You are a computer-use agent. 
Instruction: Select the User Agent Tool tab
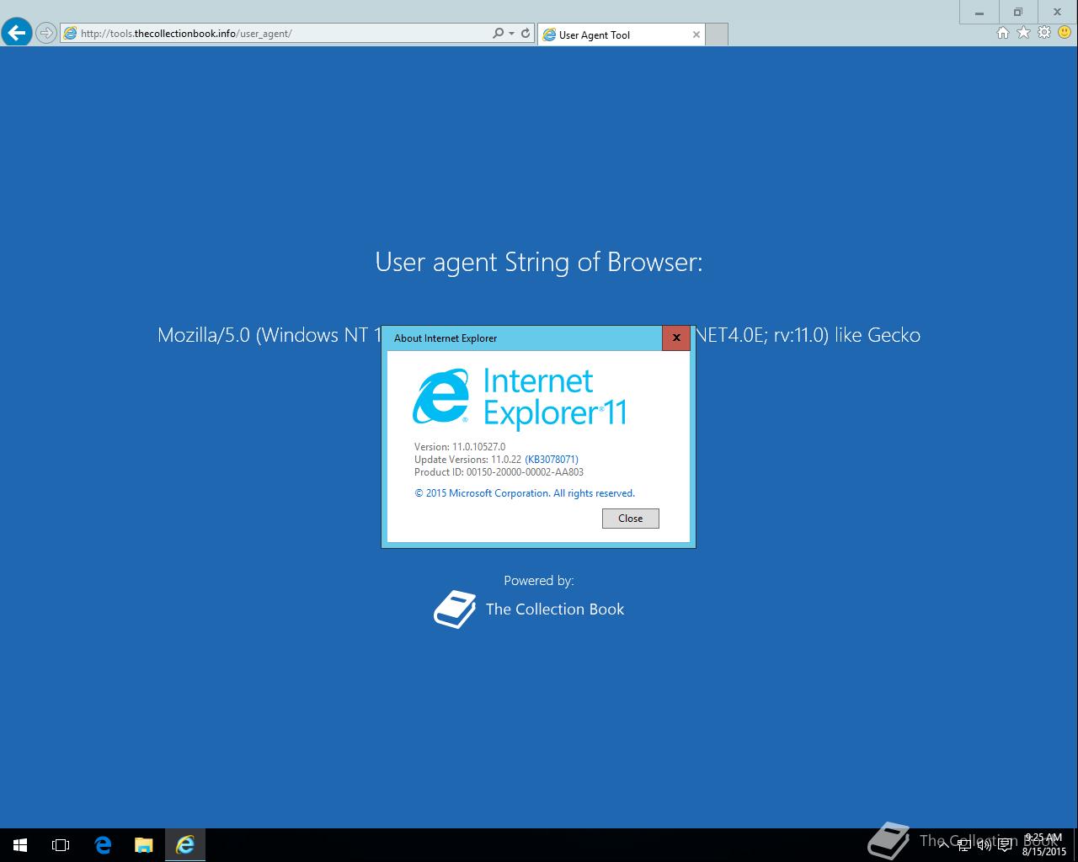[621, 35]
